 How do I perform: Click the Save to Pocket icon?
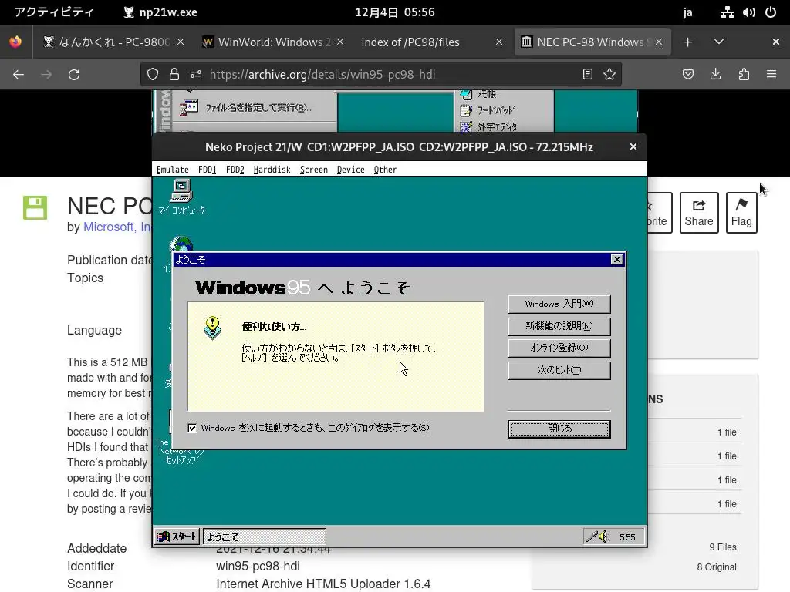pyautogui.click(x=687, y=75)
